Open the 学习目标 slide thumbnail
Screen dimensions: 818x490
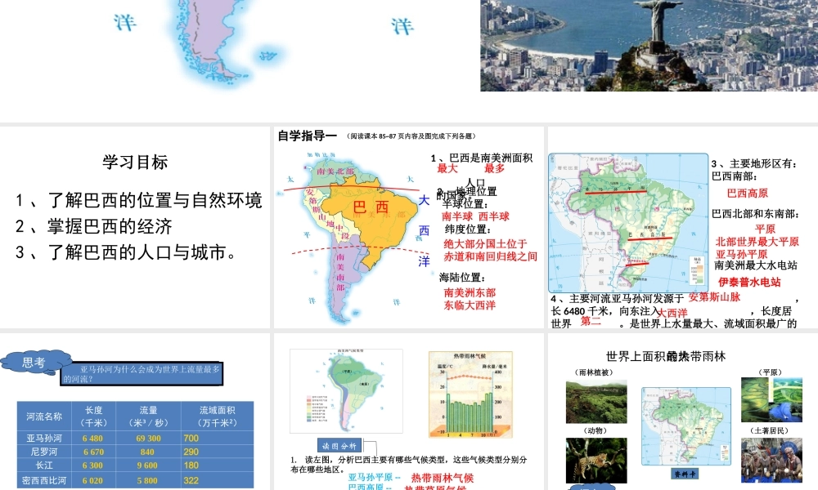[135, 227]
